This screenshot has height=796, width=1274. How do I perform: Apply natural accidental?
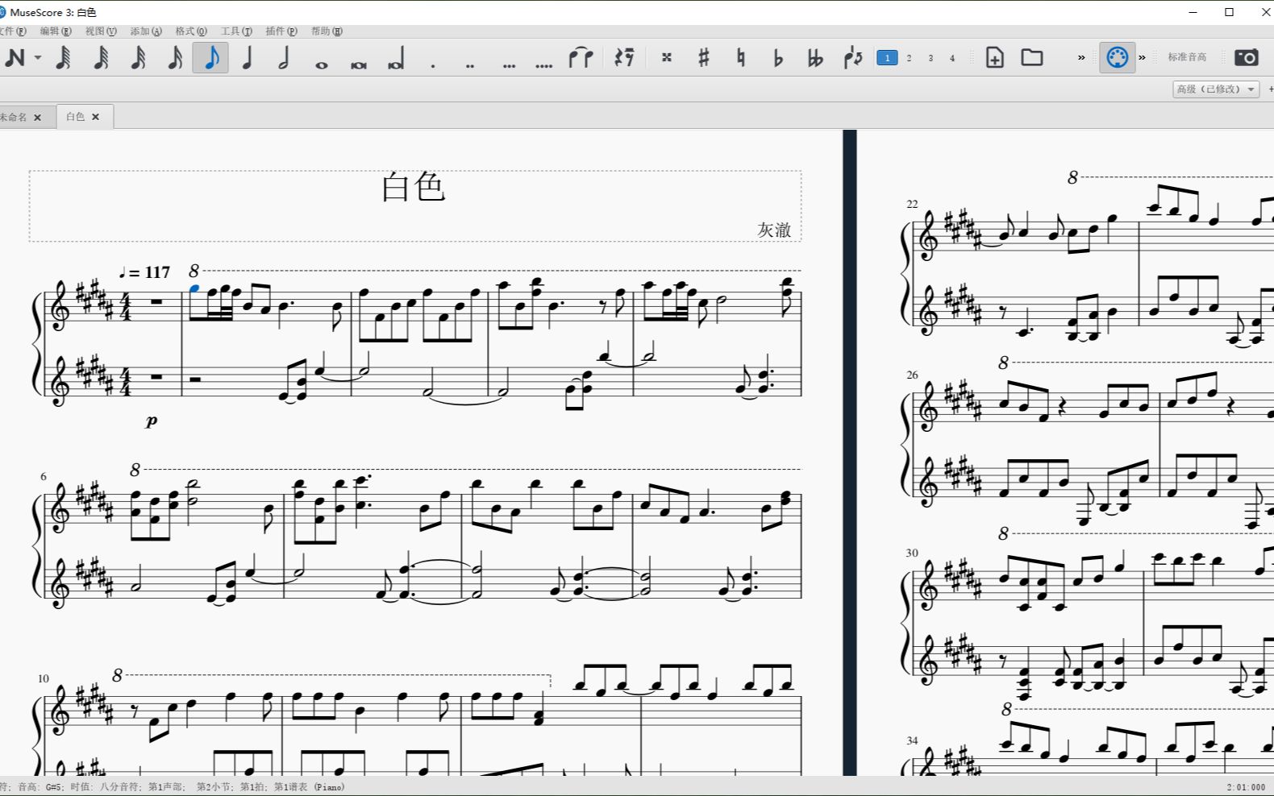[741, 58]
